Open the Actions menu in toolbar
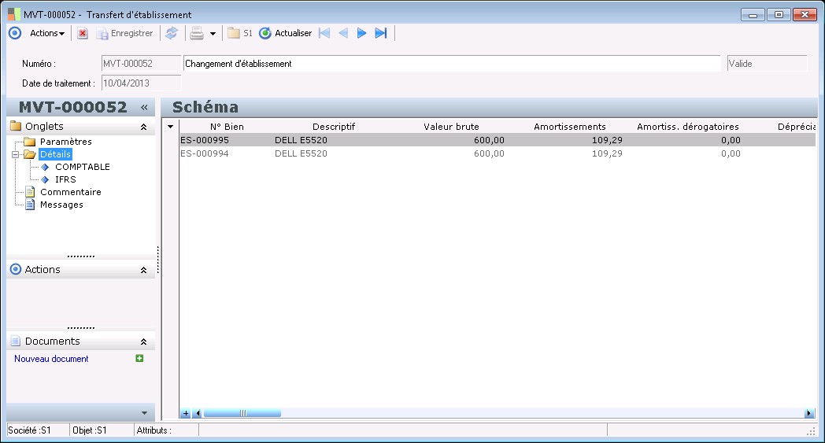The width and height of the screenshot is (825, 443). tap(46, 33)
